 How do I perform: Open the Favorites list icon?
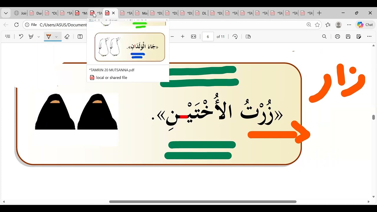328,25
